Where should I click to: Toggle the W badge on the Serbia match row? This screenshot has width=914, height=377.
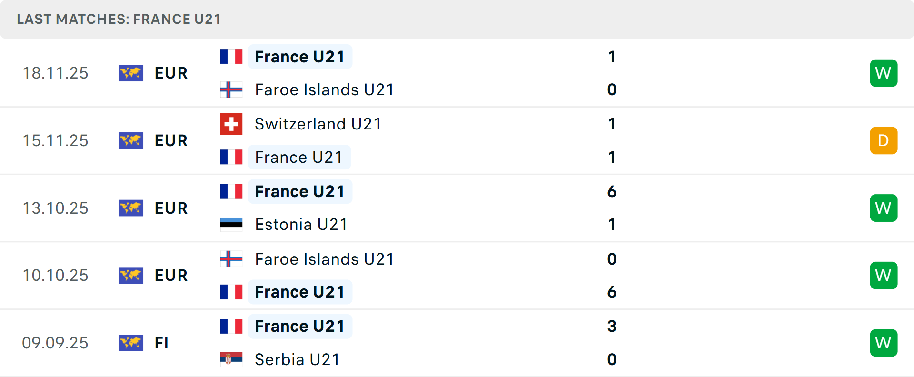tap(884, 343)
